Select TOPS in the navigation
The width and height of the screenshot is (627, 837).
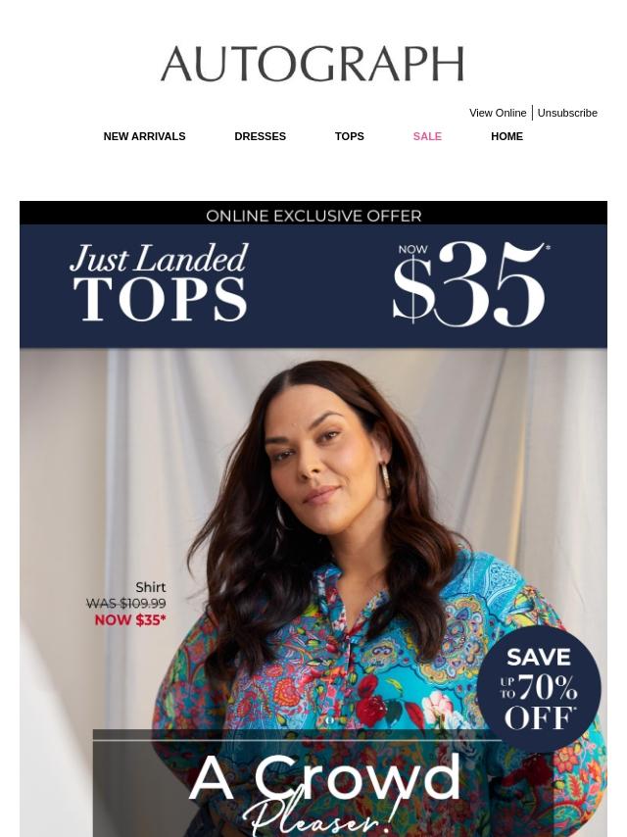(349, 136)
